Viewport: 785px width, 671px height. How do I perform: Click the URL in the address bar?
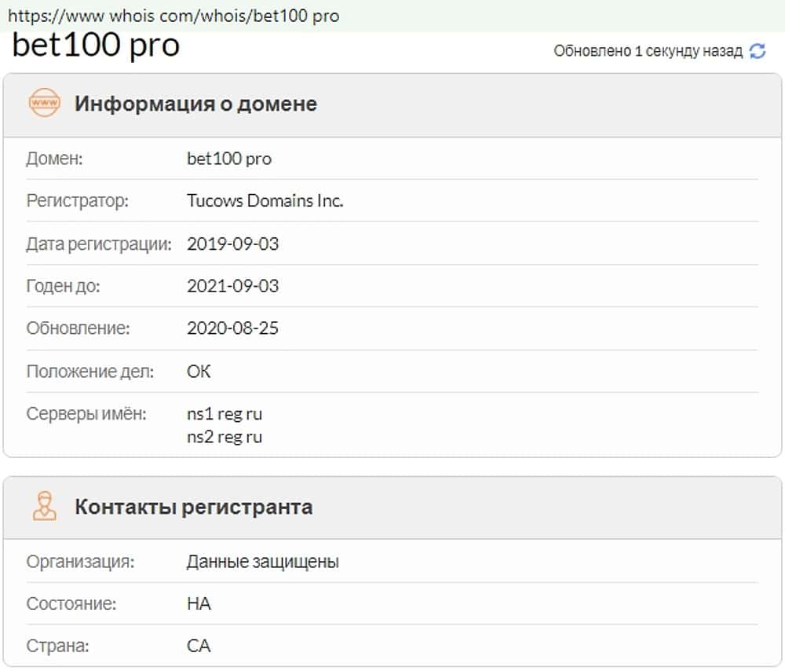tap(173, 16)
